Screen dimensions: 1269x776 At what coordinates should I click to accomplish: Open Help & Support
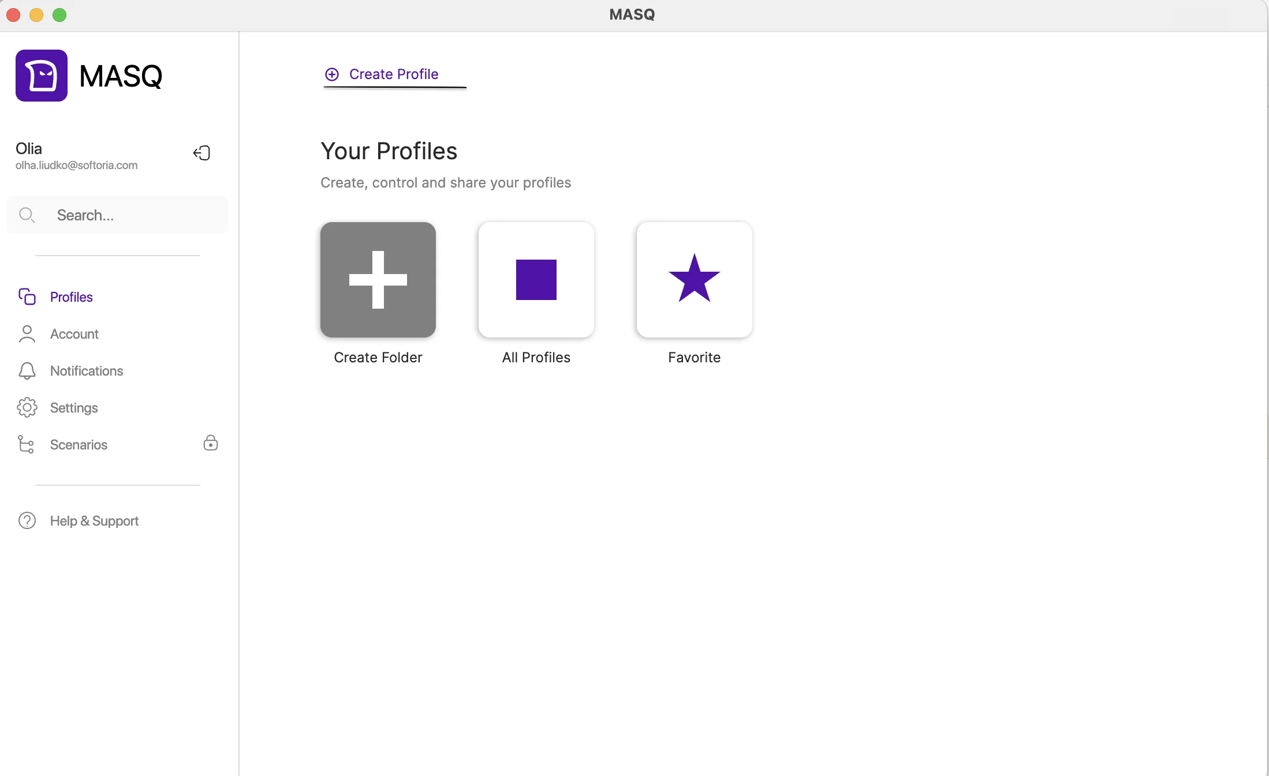pyautogui.click(x=94, y=521)
